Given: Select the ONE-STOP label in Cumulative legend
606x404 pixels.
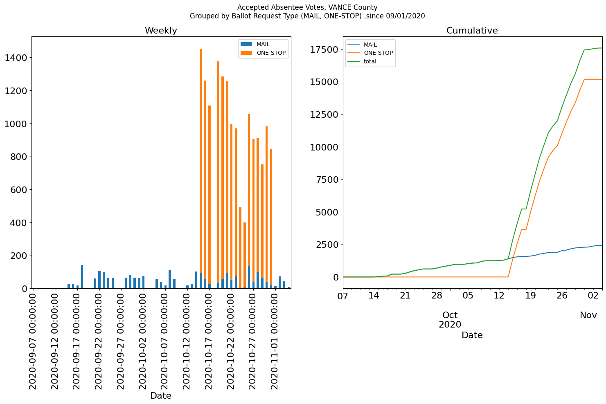Looking at the screenshot, I should (378, 53).
